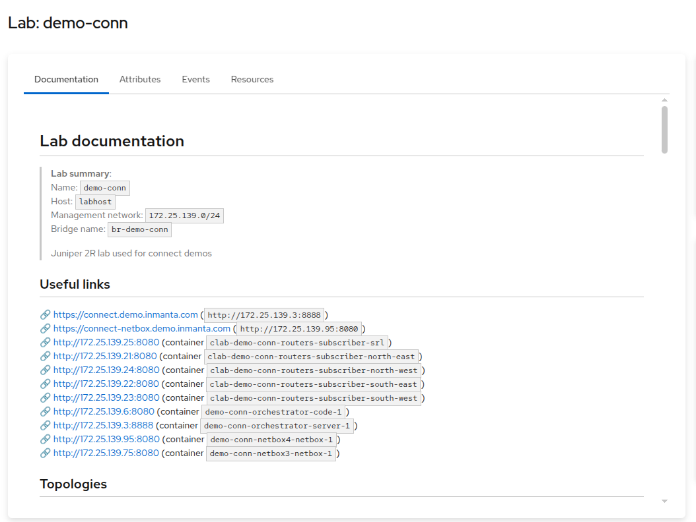Click the chain icon next to connect-netbox.demo.inmanta.com
The width and height of the screenshot is (696, 522).
(x=45, y=328)
